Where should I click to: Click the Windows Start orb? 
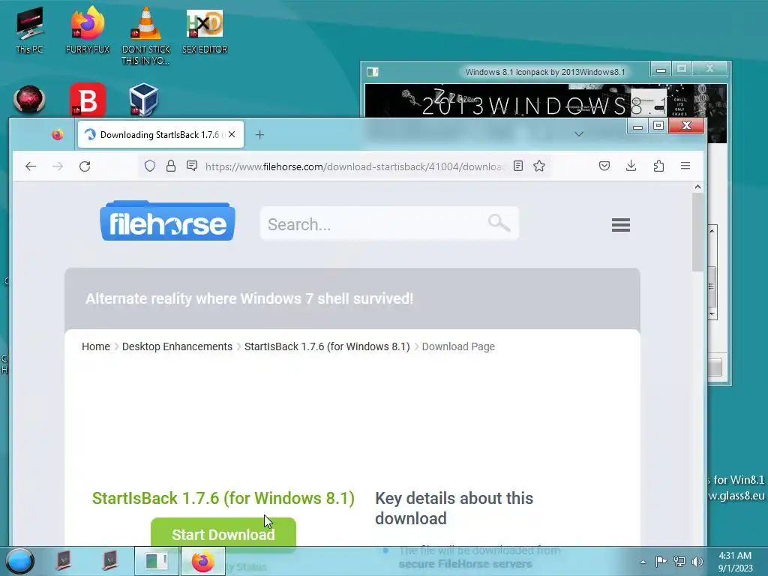20,561
